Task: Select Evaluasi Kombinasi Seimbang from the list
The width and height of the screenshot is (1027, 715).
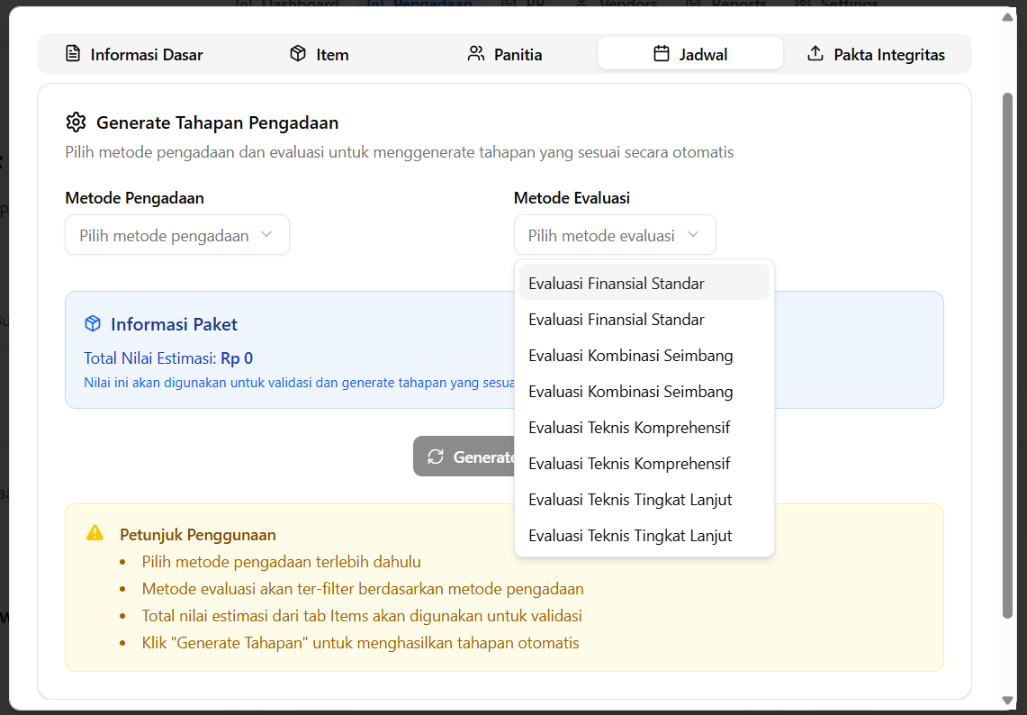Action: point(630,355)
